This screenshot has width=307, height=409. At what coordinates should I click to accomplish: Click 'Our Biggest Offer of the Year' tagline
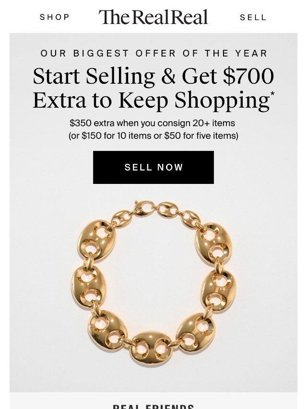tap(153, 53)
